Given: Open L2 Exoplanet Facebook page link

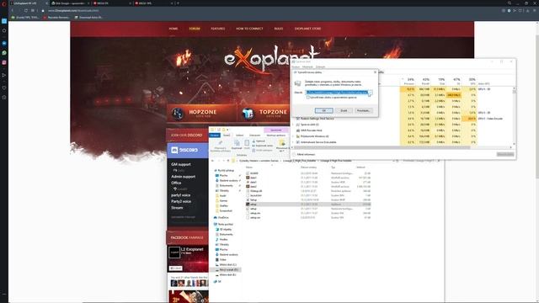Looking at the screenshot, I should [192, 249].
